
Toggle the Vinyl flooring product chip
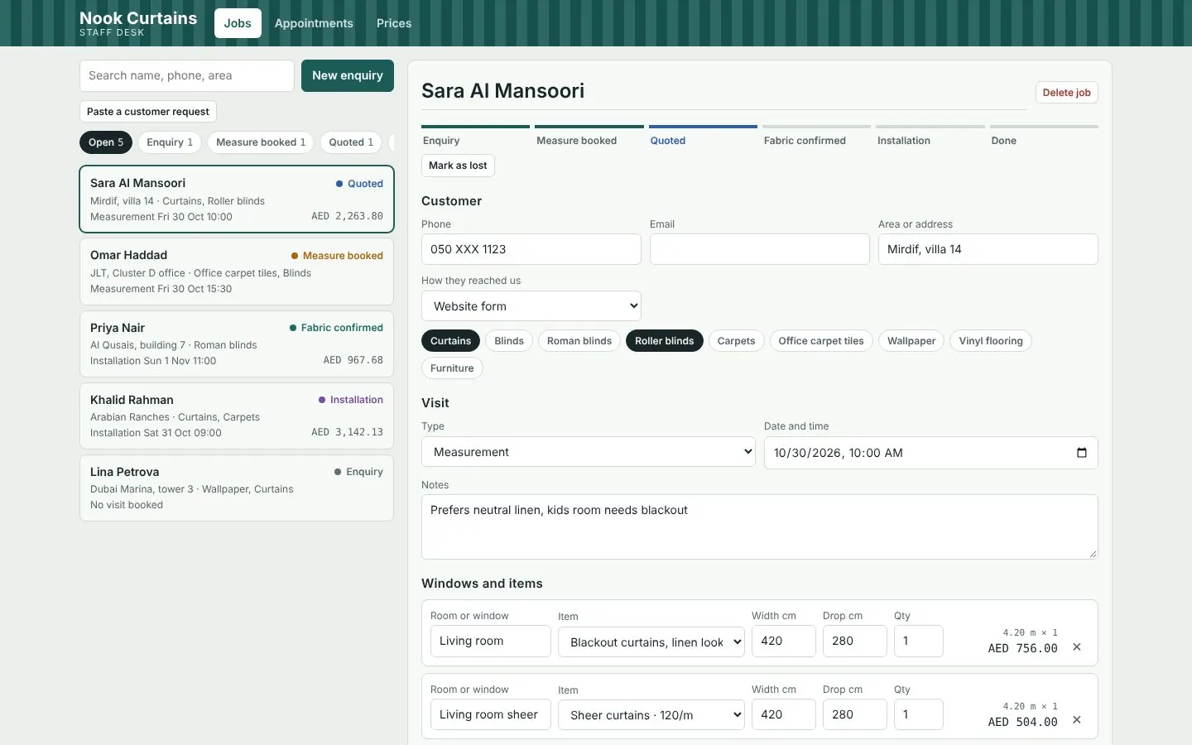click(x=991, y=341)
